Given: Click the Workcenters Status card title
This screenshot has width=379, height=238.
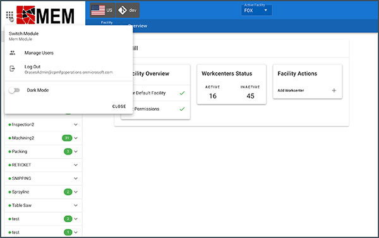Looking at the screenshot, I should point(227,73).
